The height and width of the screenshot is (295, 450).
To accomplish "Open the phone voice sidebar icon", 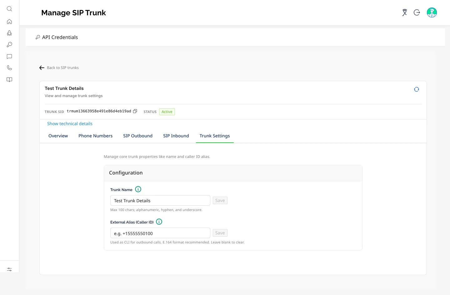I will tap(9, 68).
